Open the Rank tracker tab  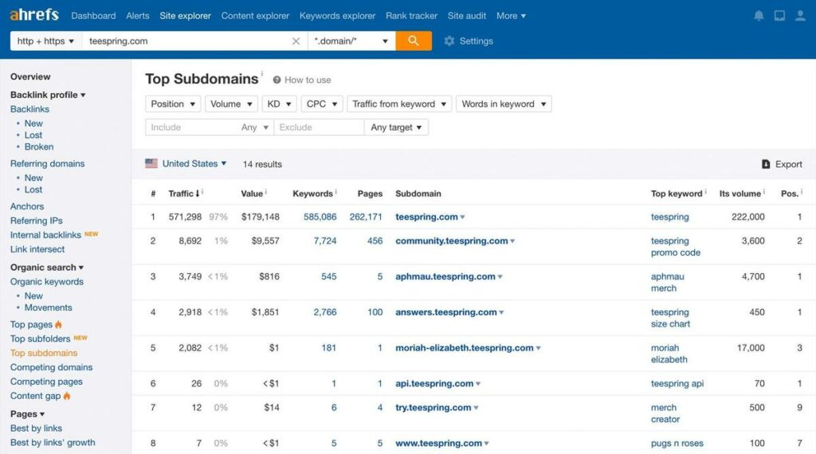click(411, 16)
